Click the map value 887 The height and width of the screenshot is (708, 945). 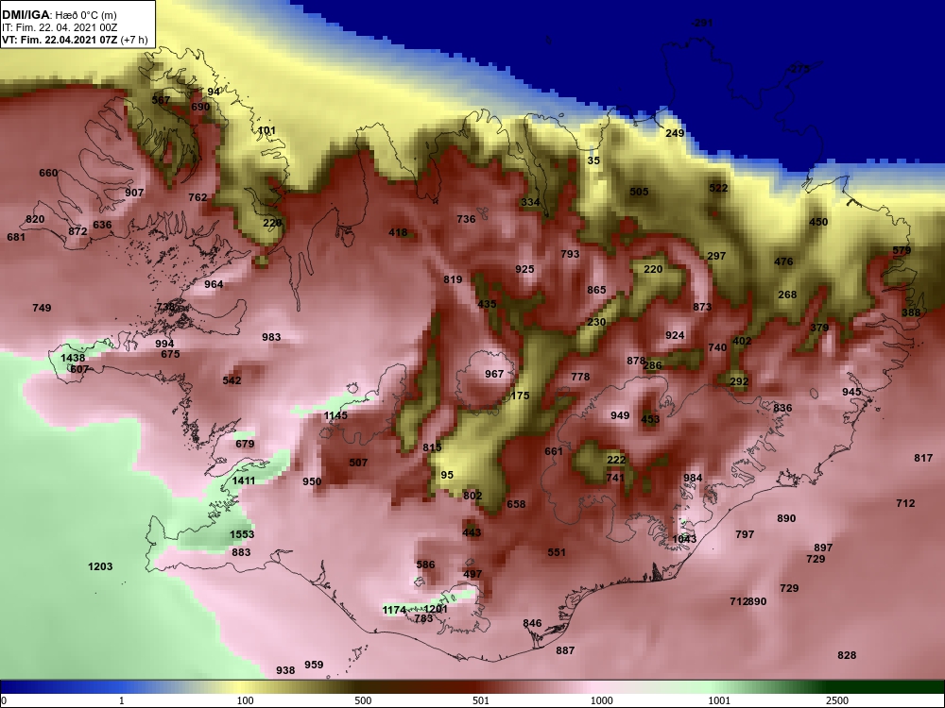click(x=565, y=650)
